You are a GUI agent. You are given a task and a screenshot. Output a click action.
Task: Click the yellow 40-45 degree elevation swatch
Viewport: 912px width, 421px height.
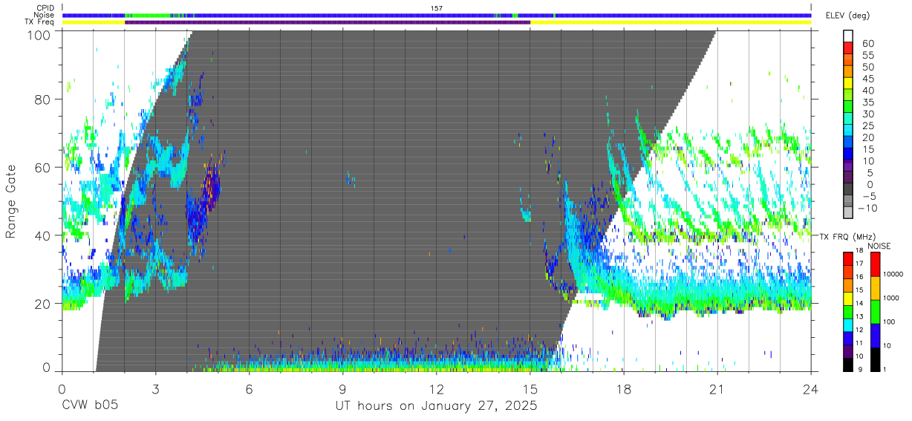pyautogui.click(x=849, y=85)
